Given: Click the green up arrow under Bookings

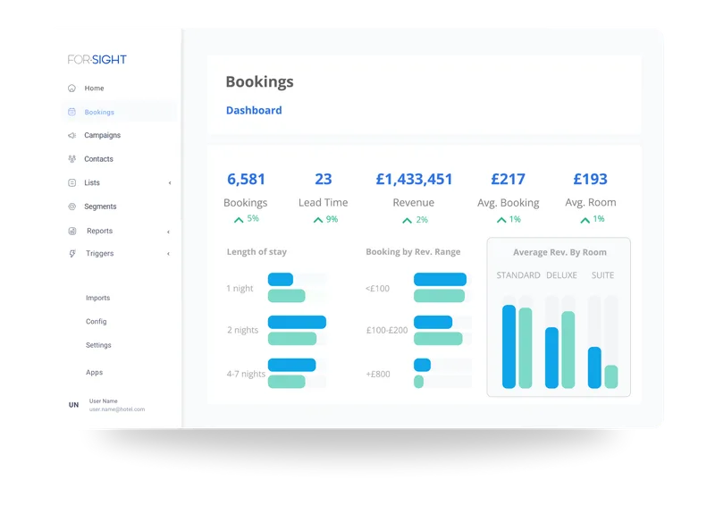Looking at the screenshot, I should (x=239, y=220).
